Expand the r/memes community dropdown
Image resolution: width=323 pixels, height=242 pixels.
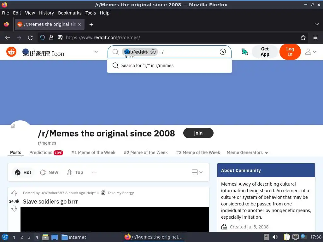pyautogui.click(x=96, y=52)
